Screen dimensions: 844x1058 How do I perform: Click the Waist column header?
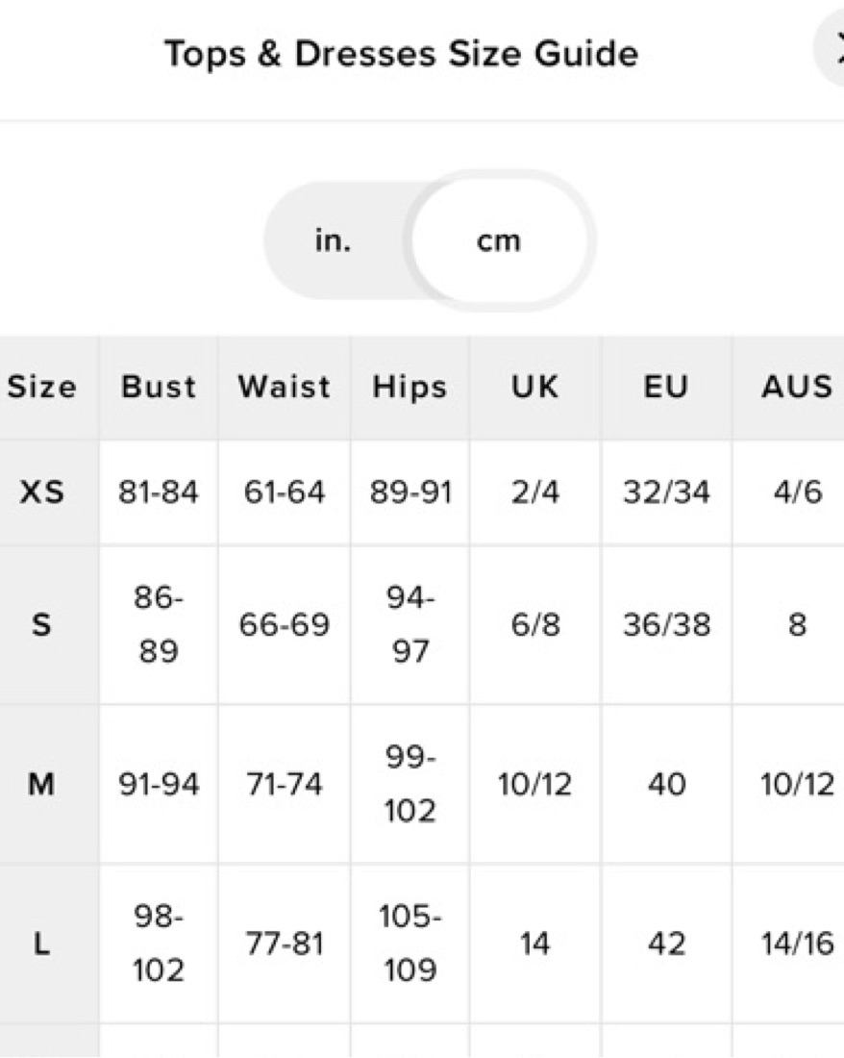click(284, 387)
